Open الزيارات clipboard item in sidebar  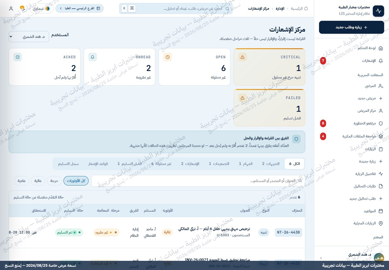(x=351, y=149)
